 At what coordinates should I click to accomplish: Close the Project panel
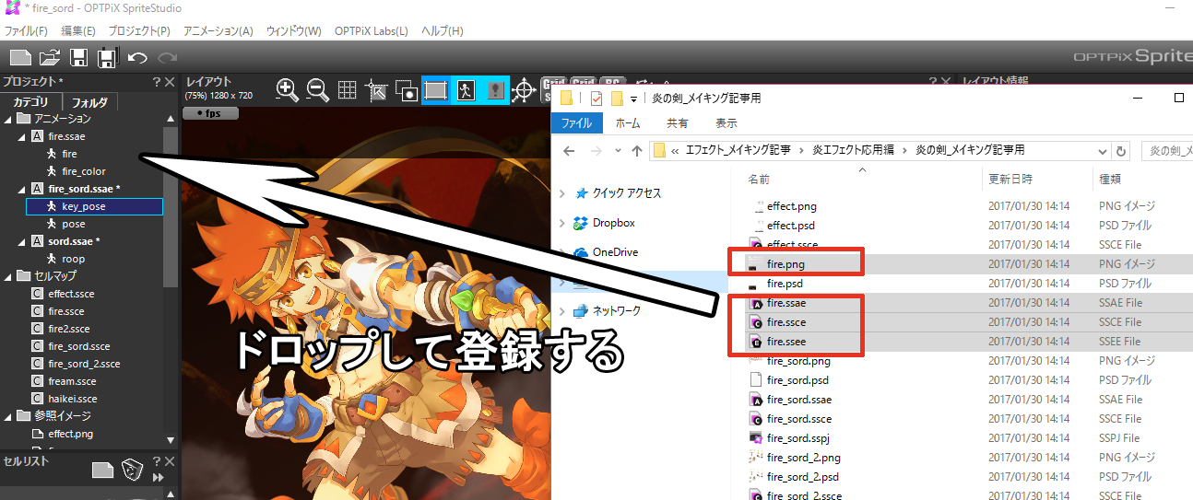170,82
